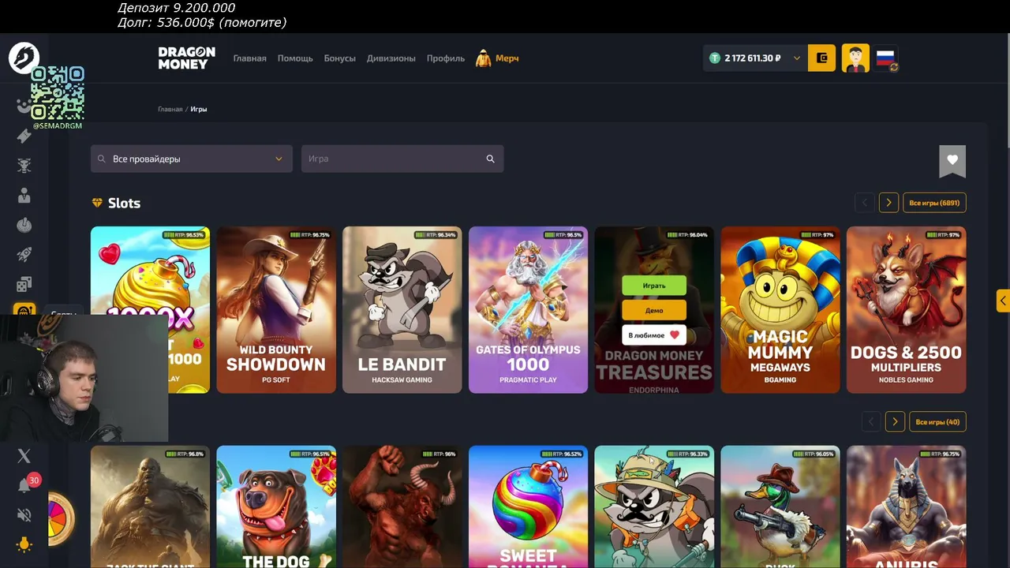Click previous arrow beside Все игры (40)
Screen dimensions: 1010x568
870,422
